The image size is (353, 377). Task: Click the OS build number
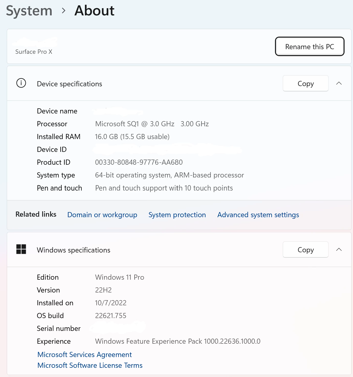pyautogui.click(x=111, y=316)
